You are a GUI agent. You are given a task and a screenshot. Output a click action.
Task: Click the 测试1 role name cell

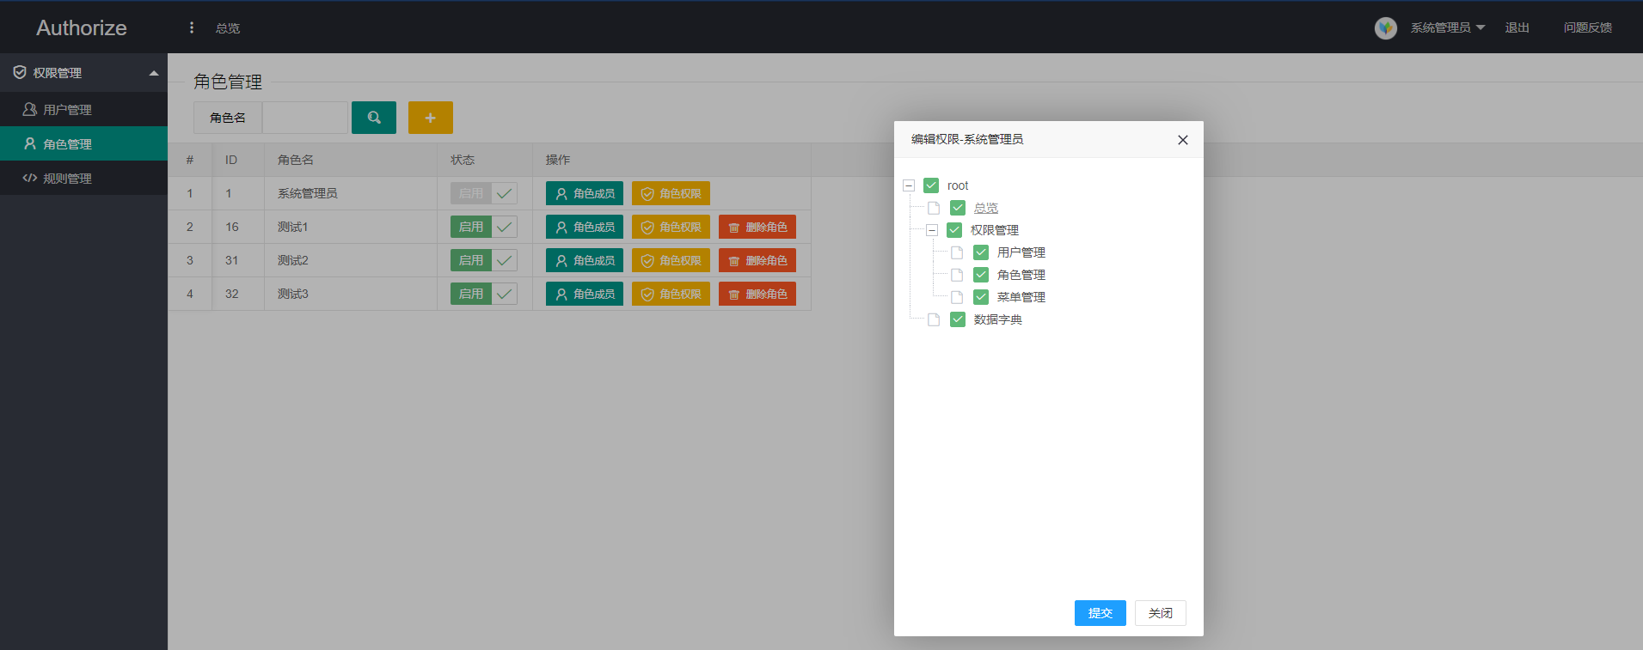point(351,227)
